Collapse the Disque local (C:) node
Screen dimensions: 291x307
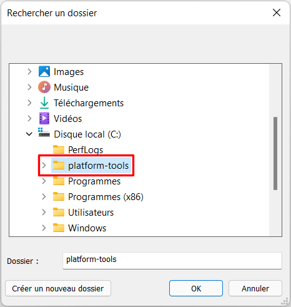point(29,134)
